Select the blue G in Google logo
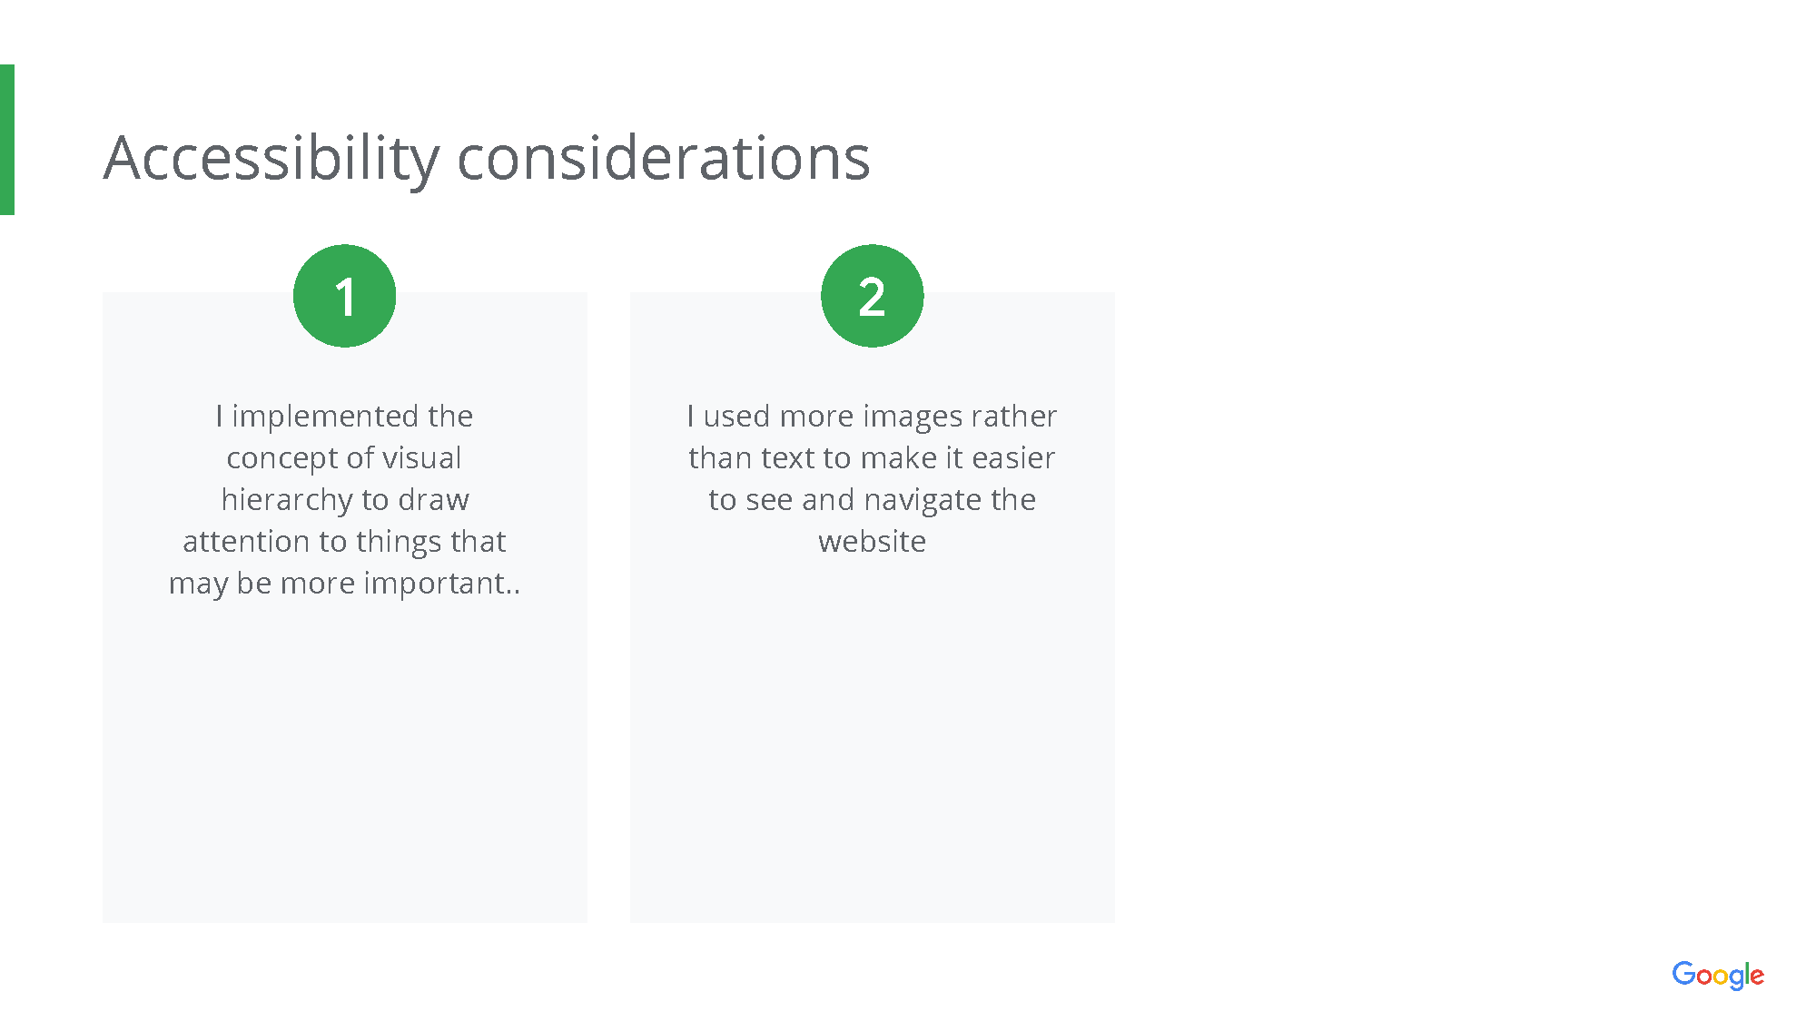The width and height of the screenshot is (1816, 1021). [x=1683, y=974]
